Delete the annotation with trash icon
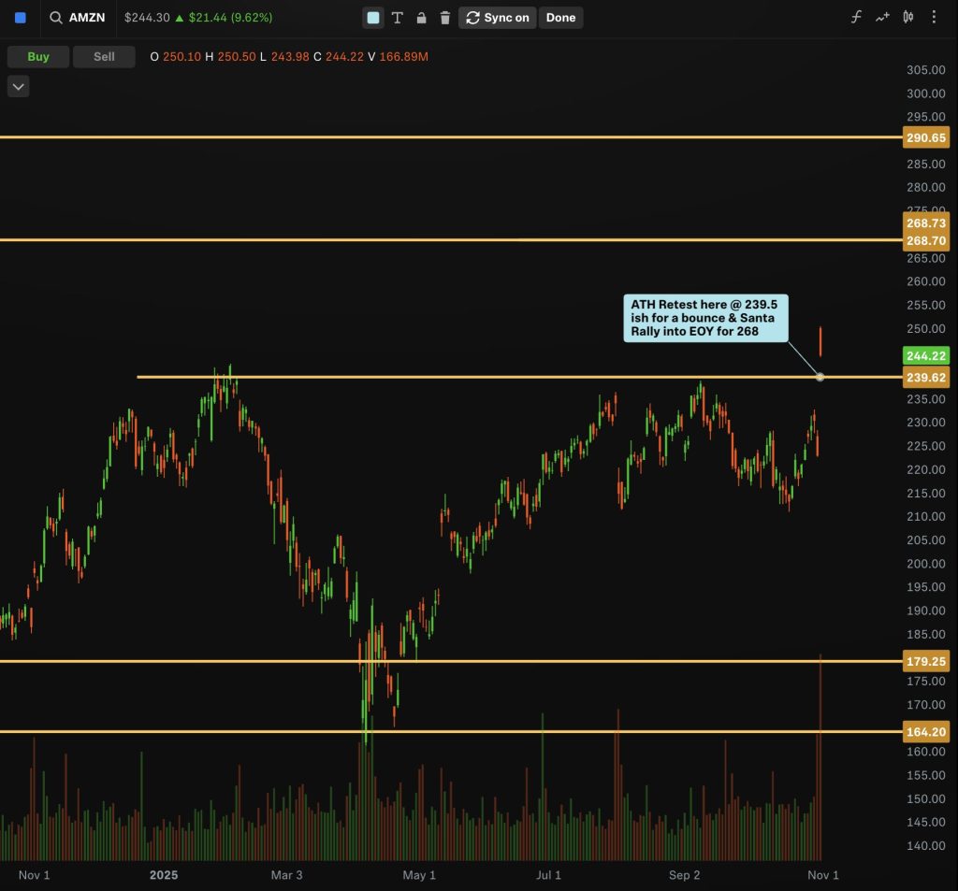The height and width of the screenshot is (891, 958). click(445, 18)
